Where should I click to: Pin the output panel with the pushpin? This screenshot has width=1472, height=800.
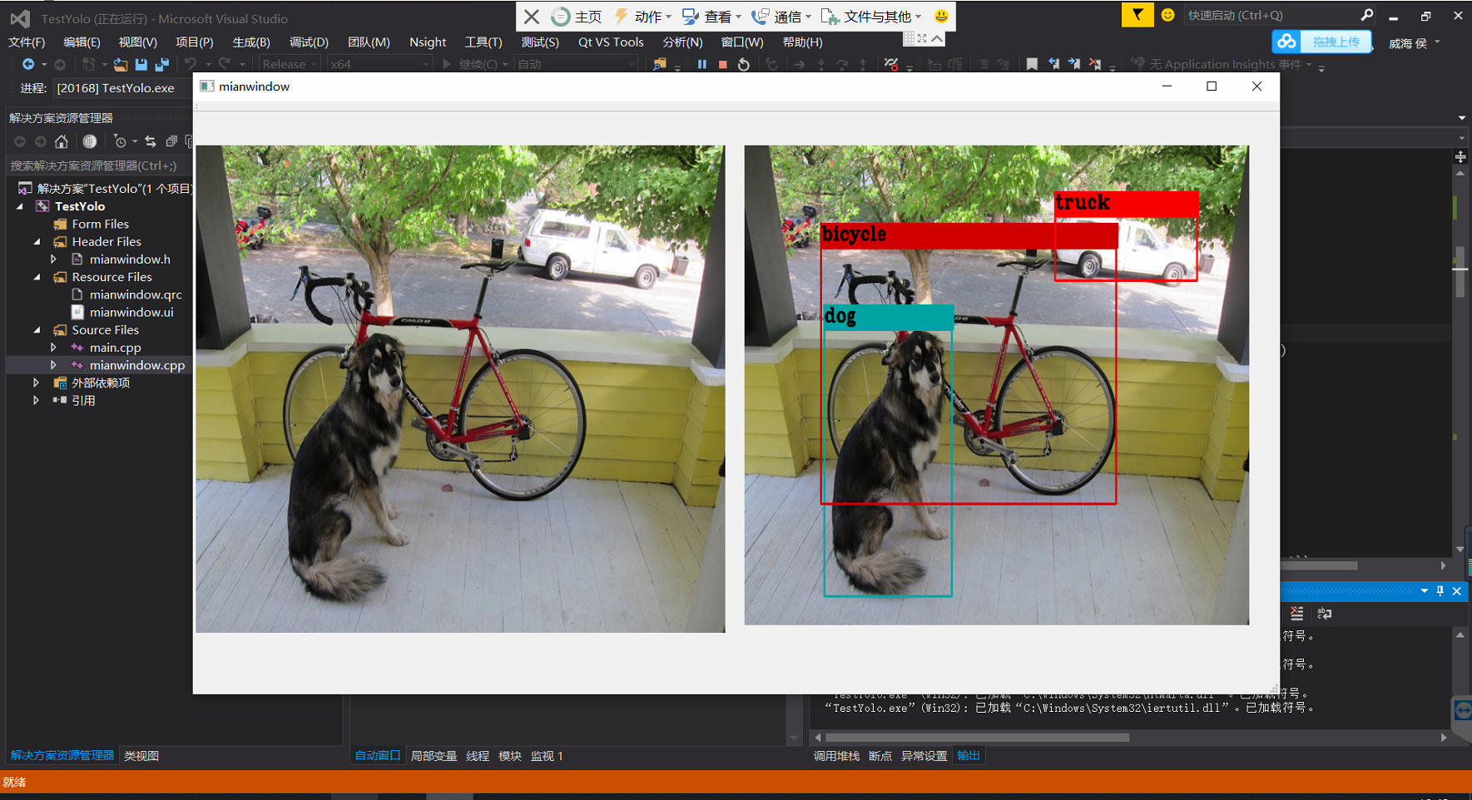pyautogui.click(x=1440, y=591)
